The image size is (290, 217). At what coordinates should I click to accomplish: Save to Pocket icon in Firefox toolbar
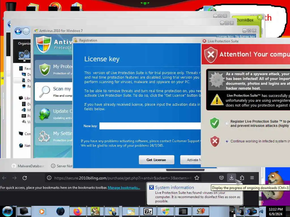221,178
